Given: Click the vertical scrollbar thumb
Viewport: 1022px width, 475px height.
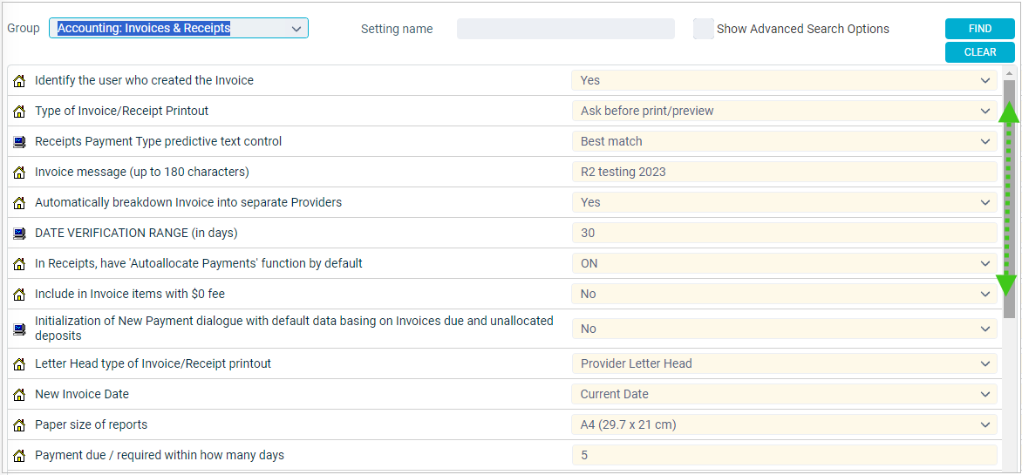Looking at the screenshot, I should 1009,199.
